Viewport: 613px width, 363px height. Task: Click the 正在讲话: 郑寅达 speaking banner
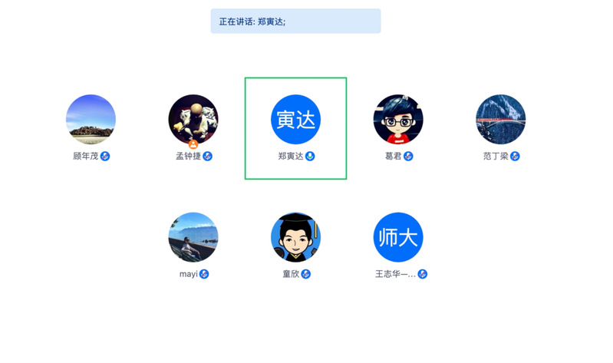tap(295, 21)
